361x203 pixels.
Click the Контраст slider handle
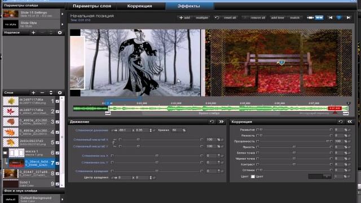294,164
